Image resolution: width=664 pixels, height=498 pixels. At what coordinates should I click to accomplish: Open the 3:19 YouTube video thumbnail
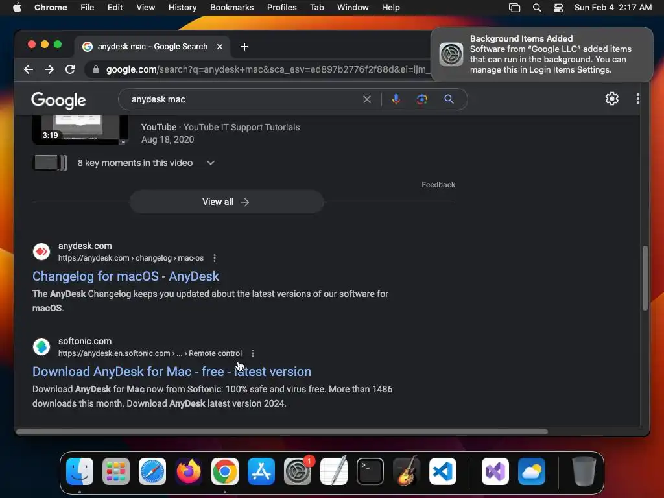pos(80,130)
